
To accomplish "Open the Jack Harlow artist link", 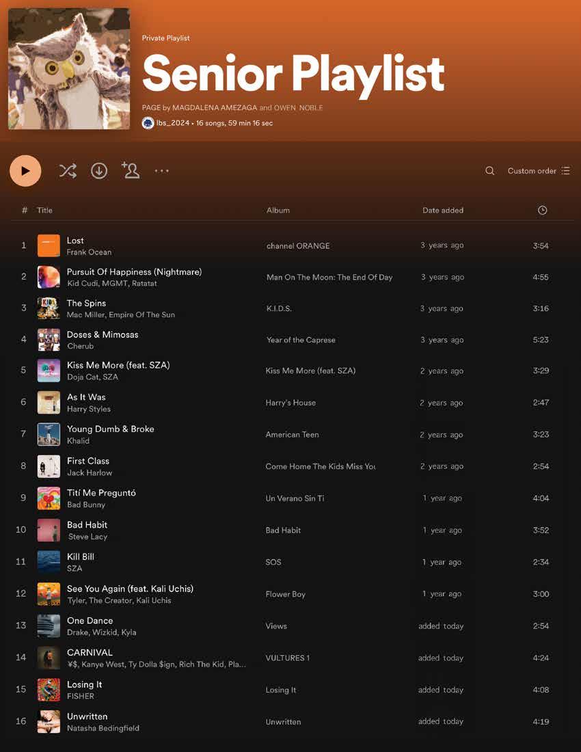I will (90, 473).
